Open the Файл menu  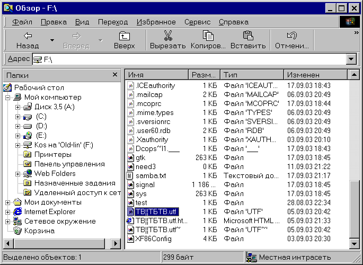(22, 22)
